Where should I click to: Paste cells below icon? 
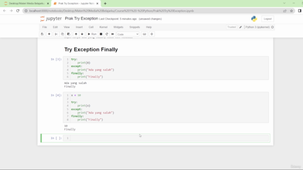[x=69, y=34]
